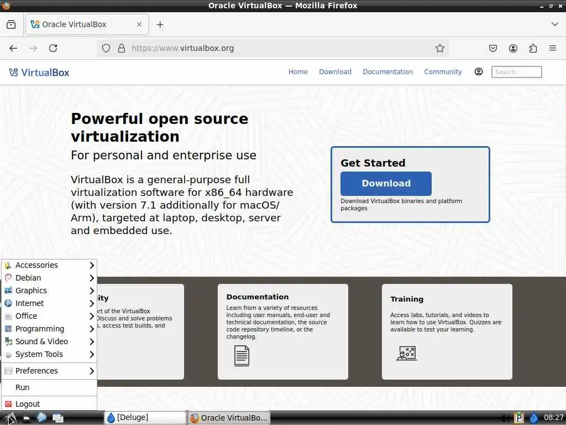Click the arrow next to System Tools
566x425 pixels.
pyautogui.click(x=92, y=355)
